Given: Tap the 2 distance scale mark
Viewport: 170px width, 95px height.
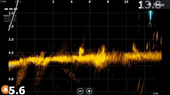Looking at the screenshot, I should click(53, 2).
